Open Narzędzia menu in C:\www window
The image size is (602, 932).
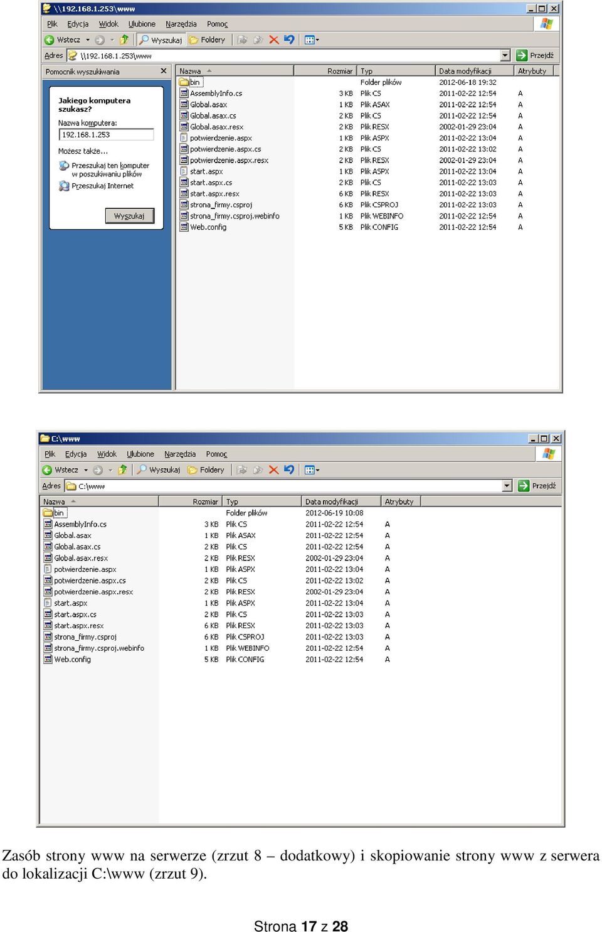(180, 454)
